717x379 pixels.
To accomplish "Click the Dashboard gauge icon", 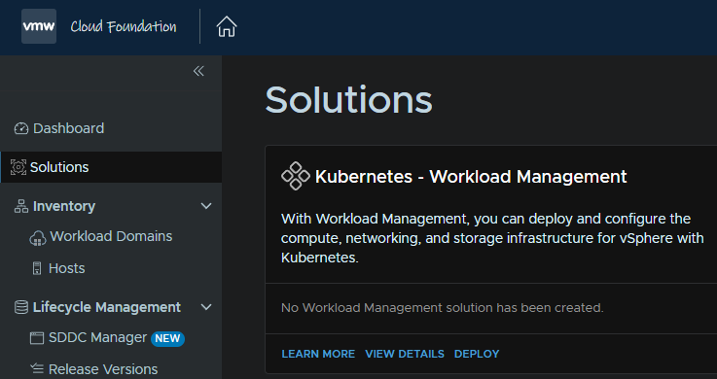I will pos(21,128).
